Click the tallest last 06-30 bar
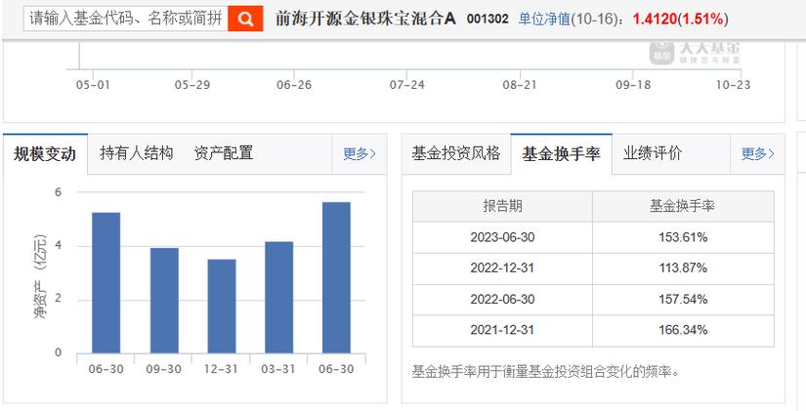Image resolution: width=806 pixels, height=411 pixels. point(336,277)
